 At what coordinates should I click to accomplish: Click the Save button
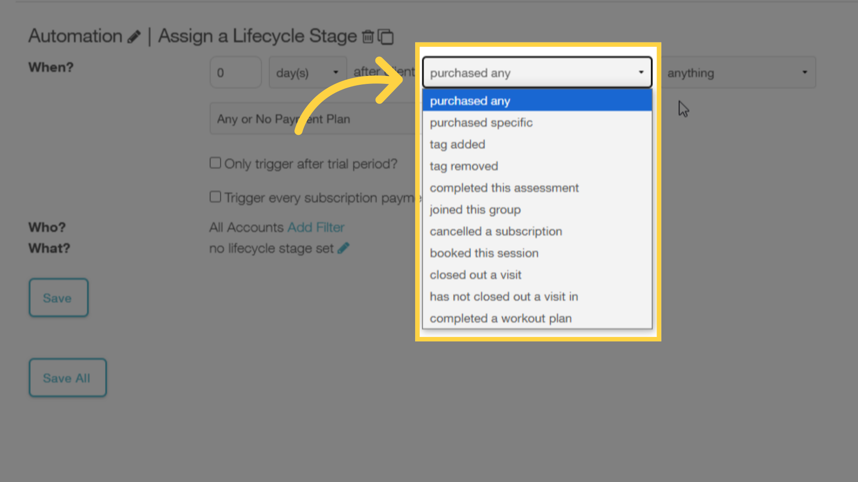pos(58,298)
